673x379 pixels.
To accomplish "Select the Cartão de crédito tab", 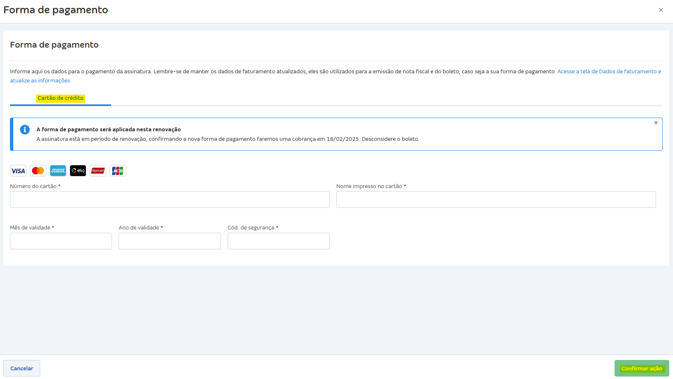I will [x=61, y=98].
